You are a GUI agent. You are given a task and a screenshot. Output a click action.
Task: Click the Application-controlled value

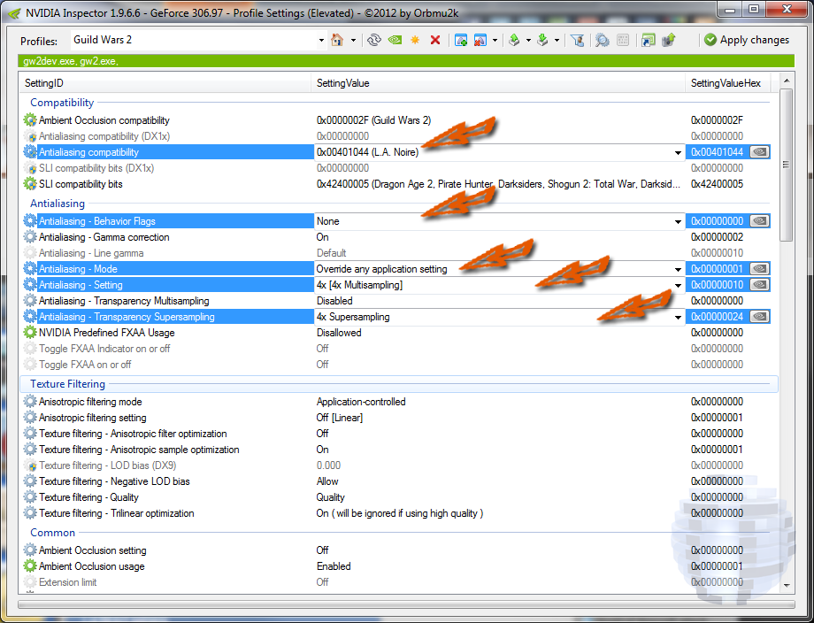tap(361, 401)
